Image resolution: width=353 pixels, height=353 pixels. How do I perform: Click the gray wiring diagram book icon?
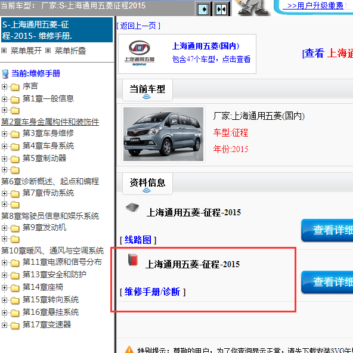(x=132, y=208)
